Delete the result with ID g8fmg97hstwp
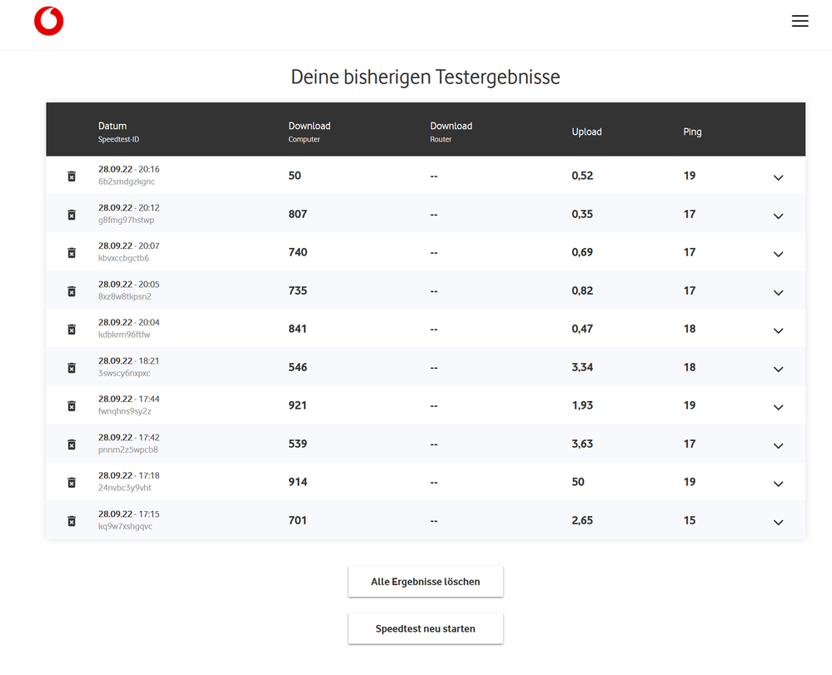Viewport: 832px width, 675px height. (x=72, y=215)
